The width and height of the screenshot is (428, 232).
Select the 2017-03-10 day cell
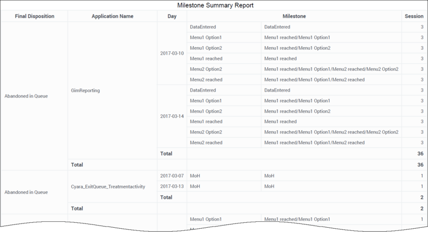171,53
